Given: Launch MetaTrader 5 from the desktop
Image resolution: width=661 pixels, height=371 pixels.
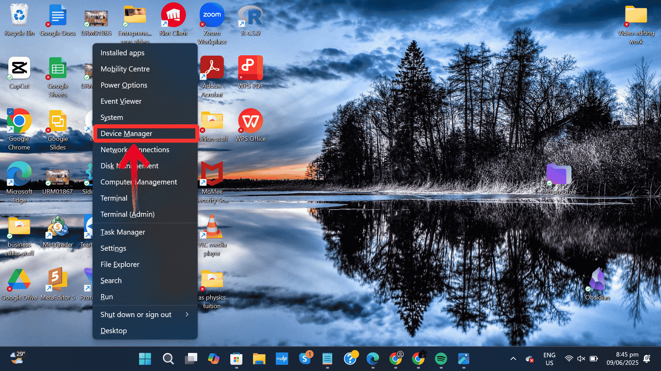Looking at the screenshot, I should coord(58,227).
